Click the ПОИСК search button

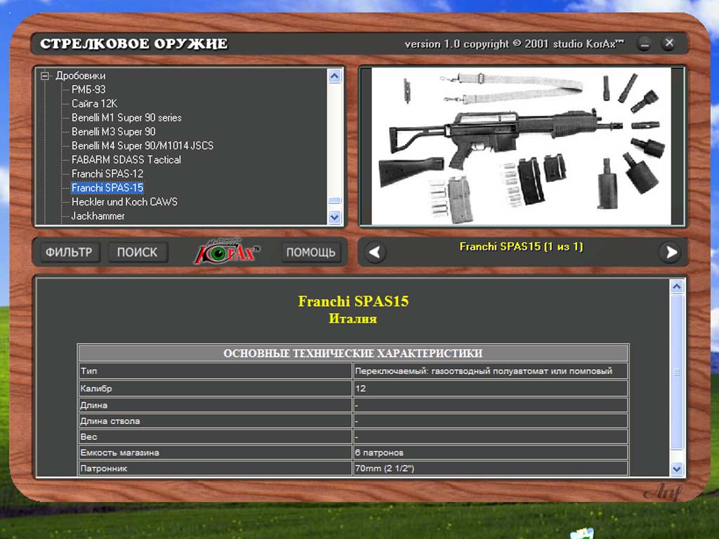[x=137, y=252]
